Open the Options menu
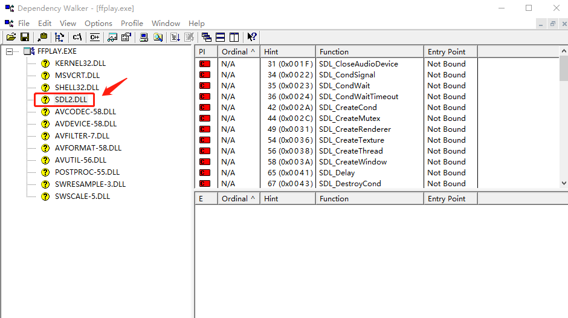Screen dimensions: 568x318 [x=98, y=23]
